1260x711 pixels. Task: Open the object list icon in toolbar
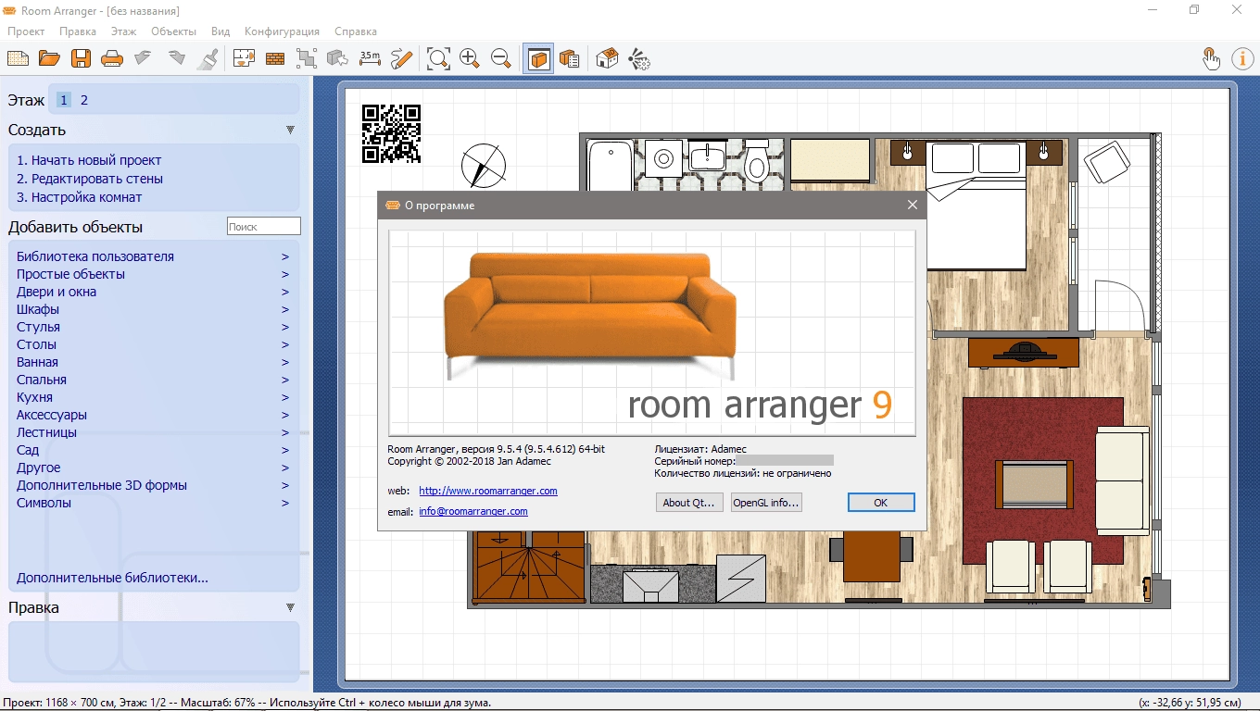coord(570,58)
